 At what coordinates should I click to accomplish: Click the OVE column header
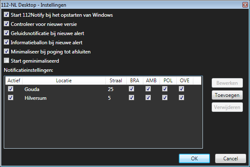click(185, 81)
